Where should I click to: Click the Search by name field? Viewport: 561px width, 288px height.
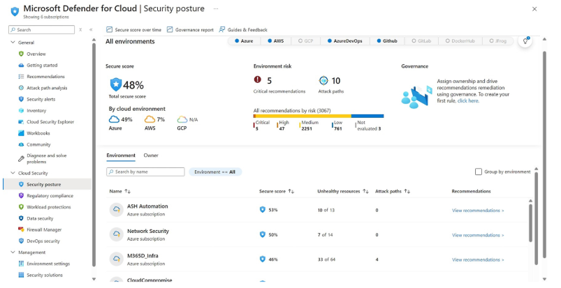click(x=145, y=172)
